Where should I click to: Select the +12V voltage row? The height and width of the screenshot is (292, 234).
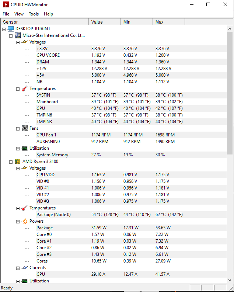(x=131, y=69)
